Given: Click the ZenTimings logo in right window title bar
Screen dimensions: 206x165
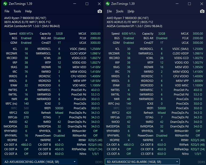Looking at the screenshot, I should pos(108,4).
